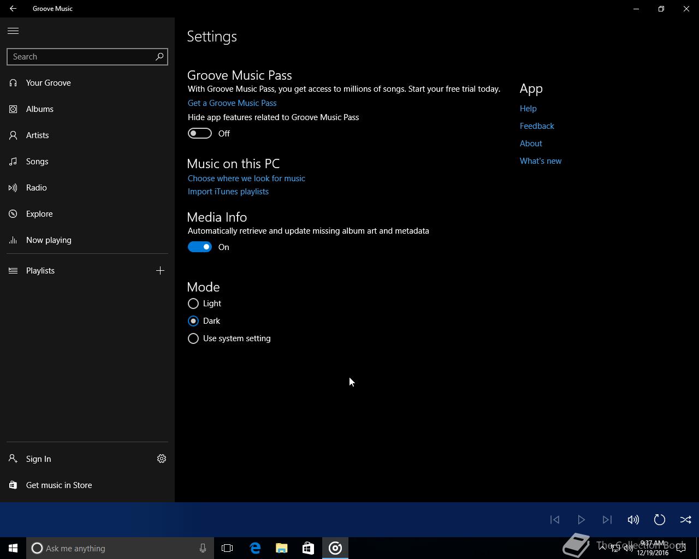Image resolution: width=699 pixels, height=559 pixels.
Task: Open the Feedback link
Action: pos(537,126)
